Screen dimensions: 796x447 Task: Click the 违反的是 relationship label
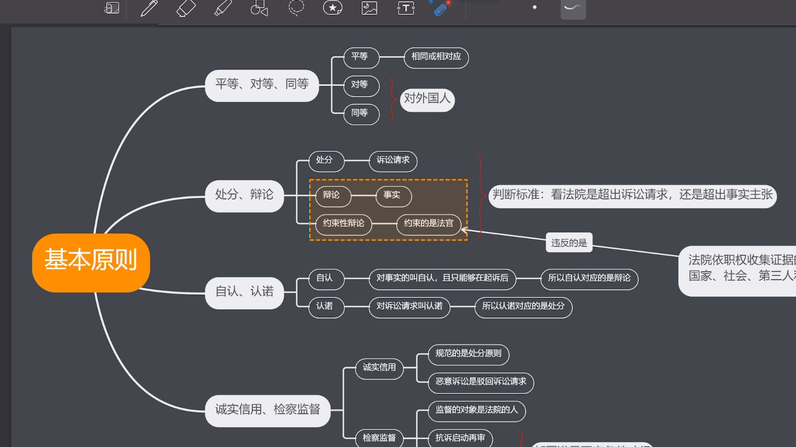(x=569, y=243)
